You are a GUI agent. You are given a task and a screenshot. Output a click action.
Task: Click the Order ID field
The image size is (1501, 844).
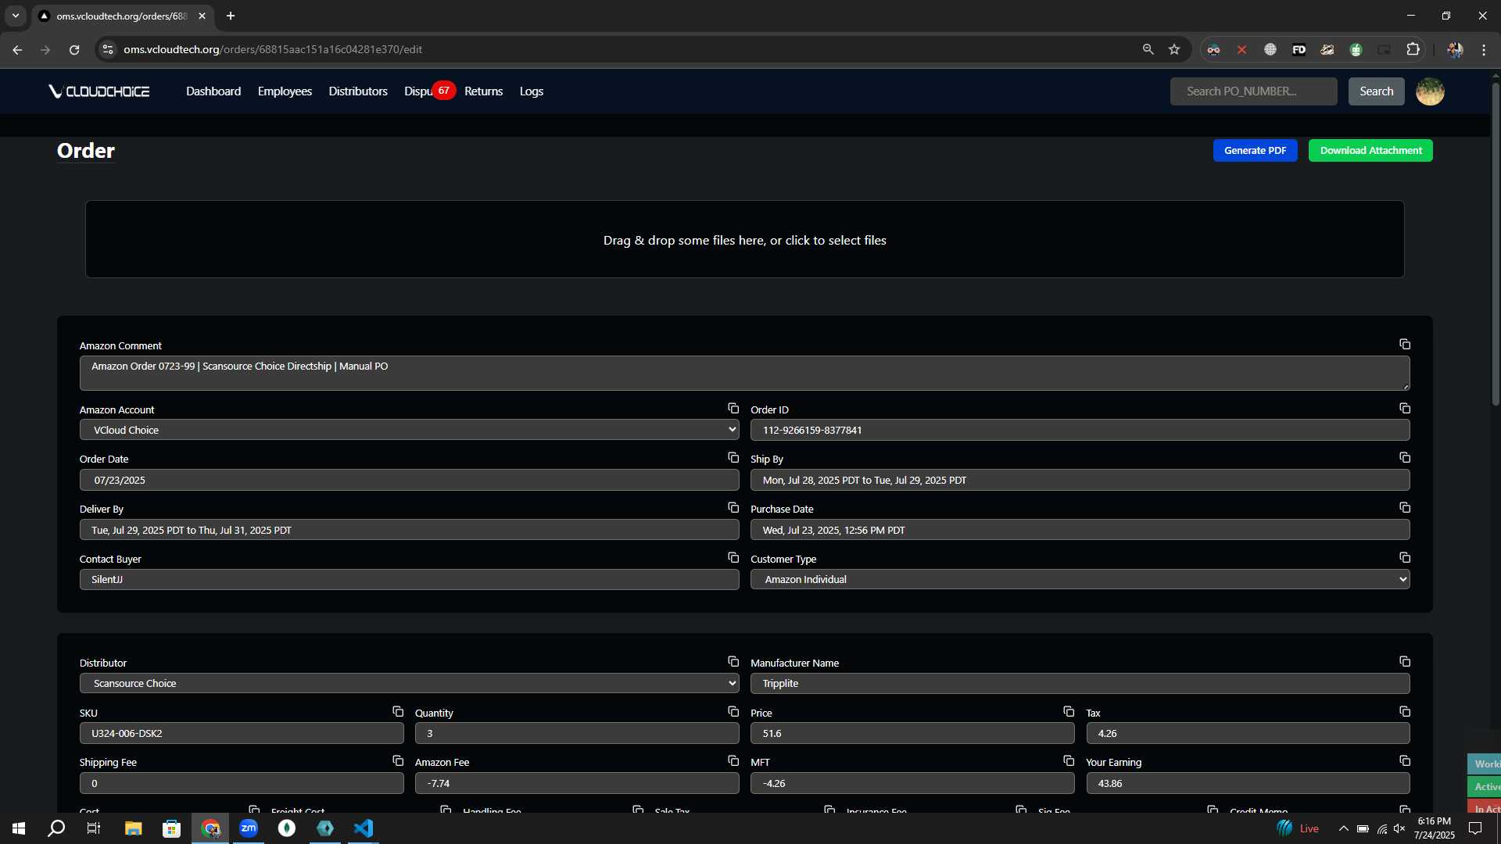click(x=1080, y=430)
